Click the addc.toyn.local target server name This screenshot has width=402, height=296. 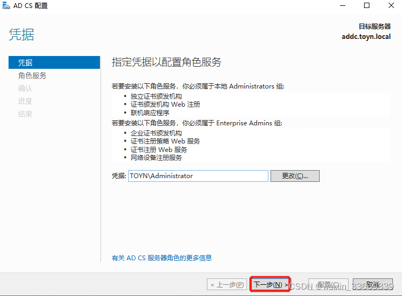366,37
